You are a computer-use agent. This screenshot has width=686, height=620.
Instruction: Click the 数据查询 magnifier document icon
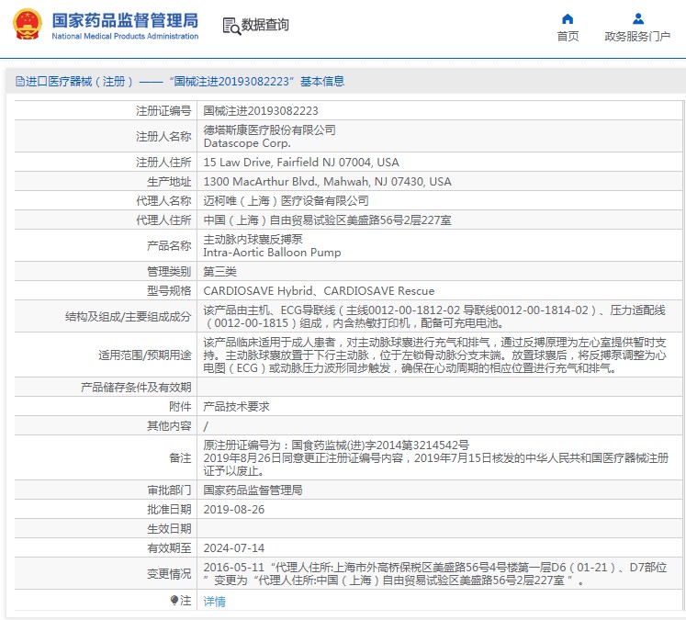click(231, 26)
